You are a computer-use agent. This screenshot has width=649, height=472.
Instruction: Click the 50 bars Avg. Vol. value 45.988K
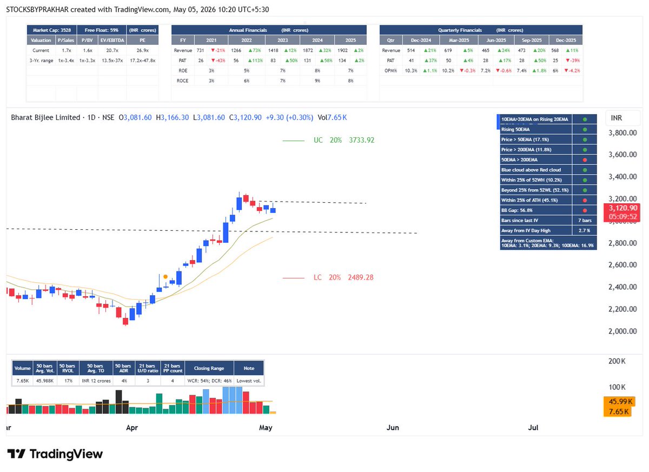click(44, 381)
